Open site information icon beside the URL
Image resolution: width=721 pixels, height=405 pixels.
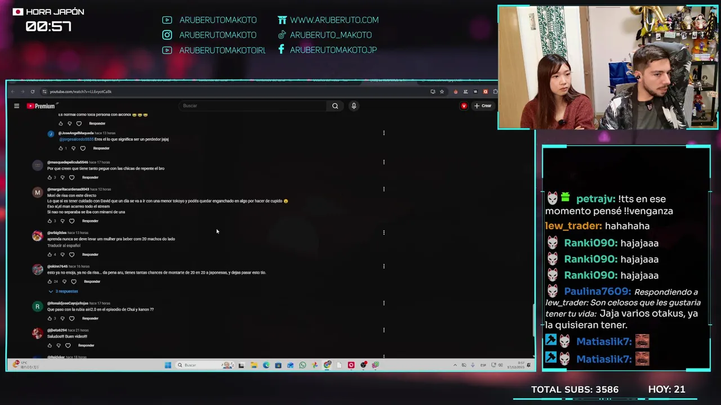click(x=44, y=92)
